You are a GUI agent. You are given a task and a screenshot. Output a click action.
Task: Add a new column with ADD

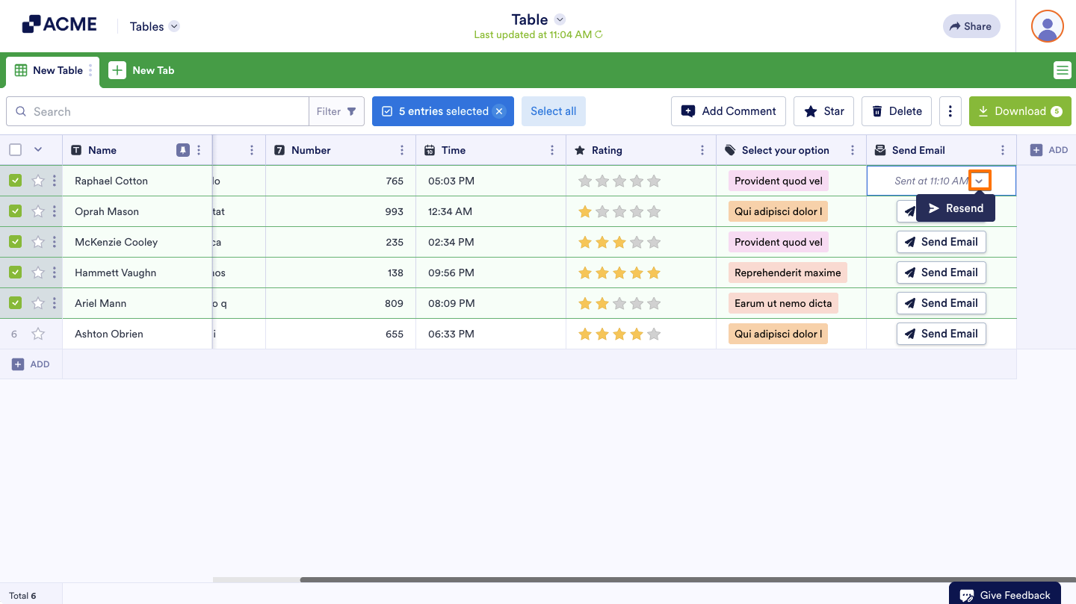click(1049, 150)
